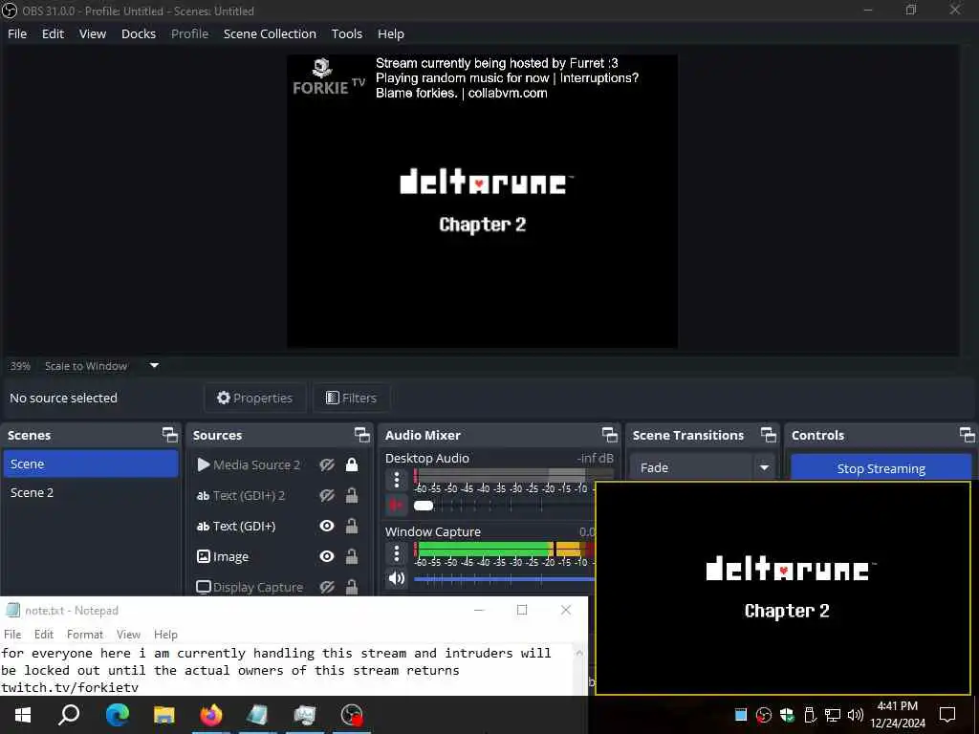The image size is (979, 734).
Task: Toggle lock on Text (GDI+) source
Action: [352, 526]
